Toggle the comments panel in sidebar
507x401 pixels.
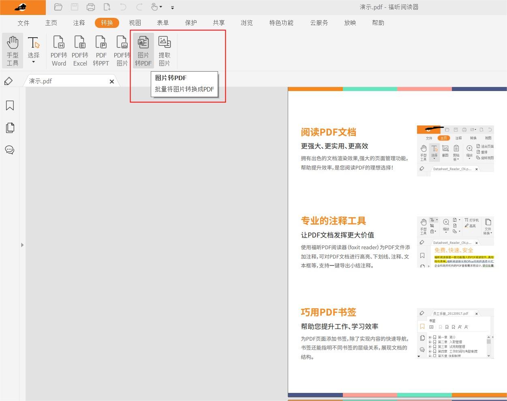point(9,150)
